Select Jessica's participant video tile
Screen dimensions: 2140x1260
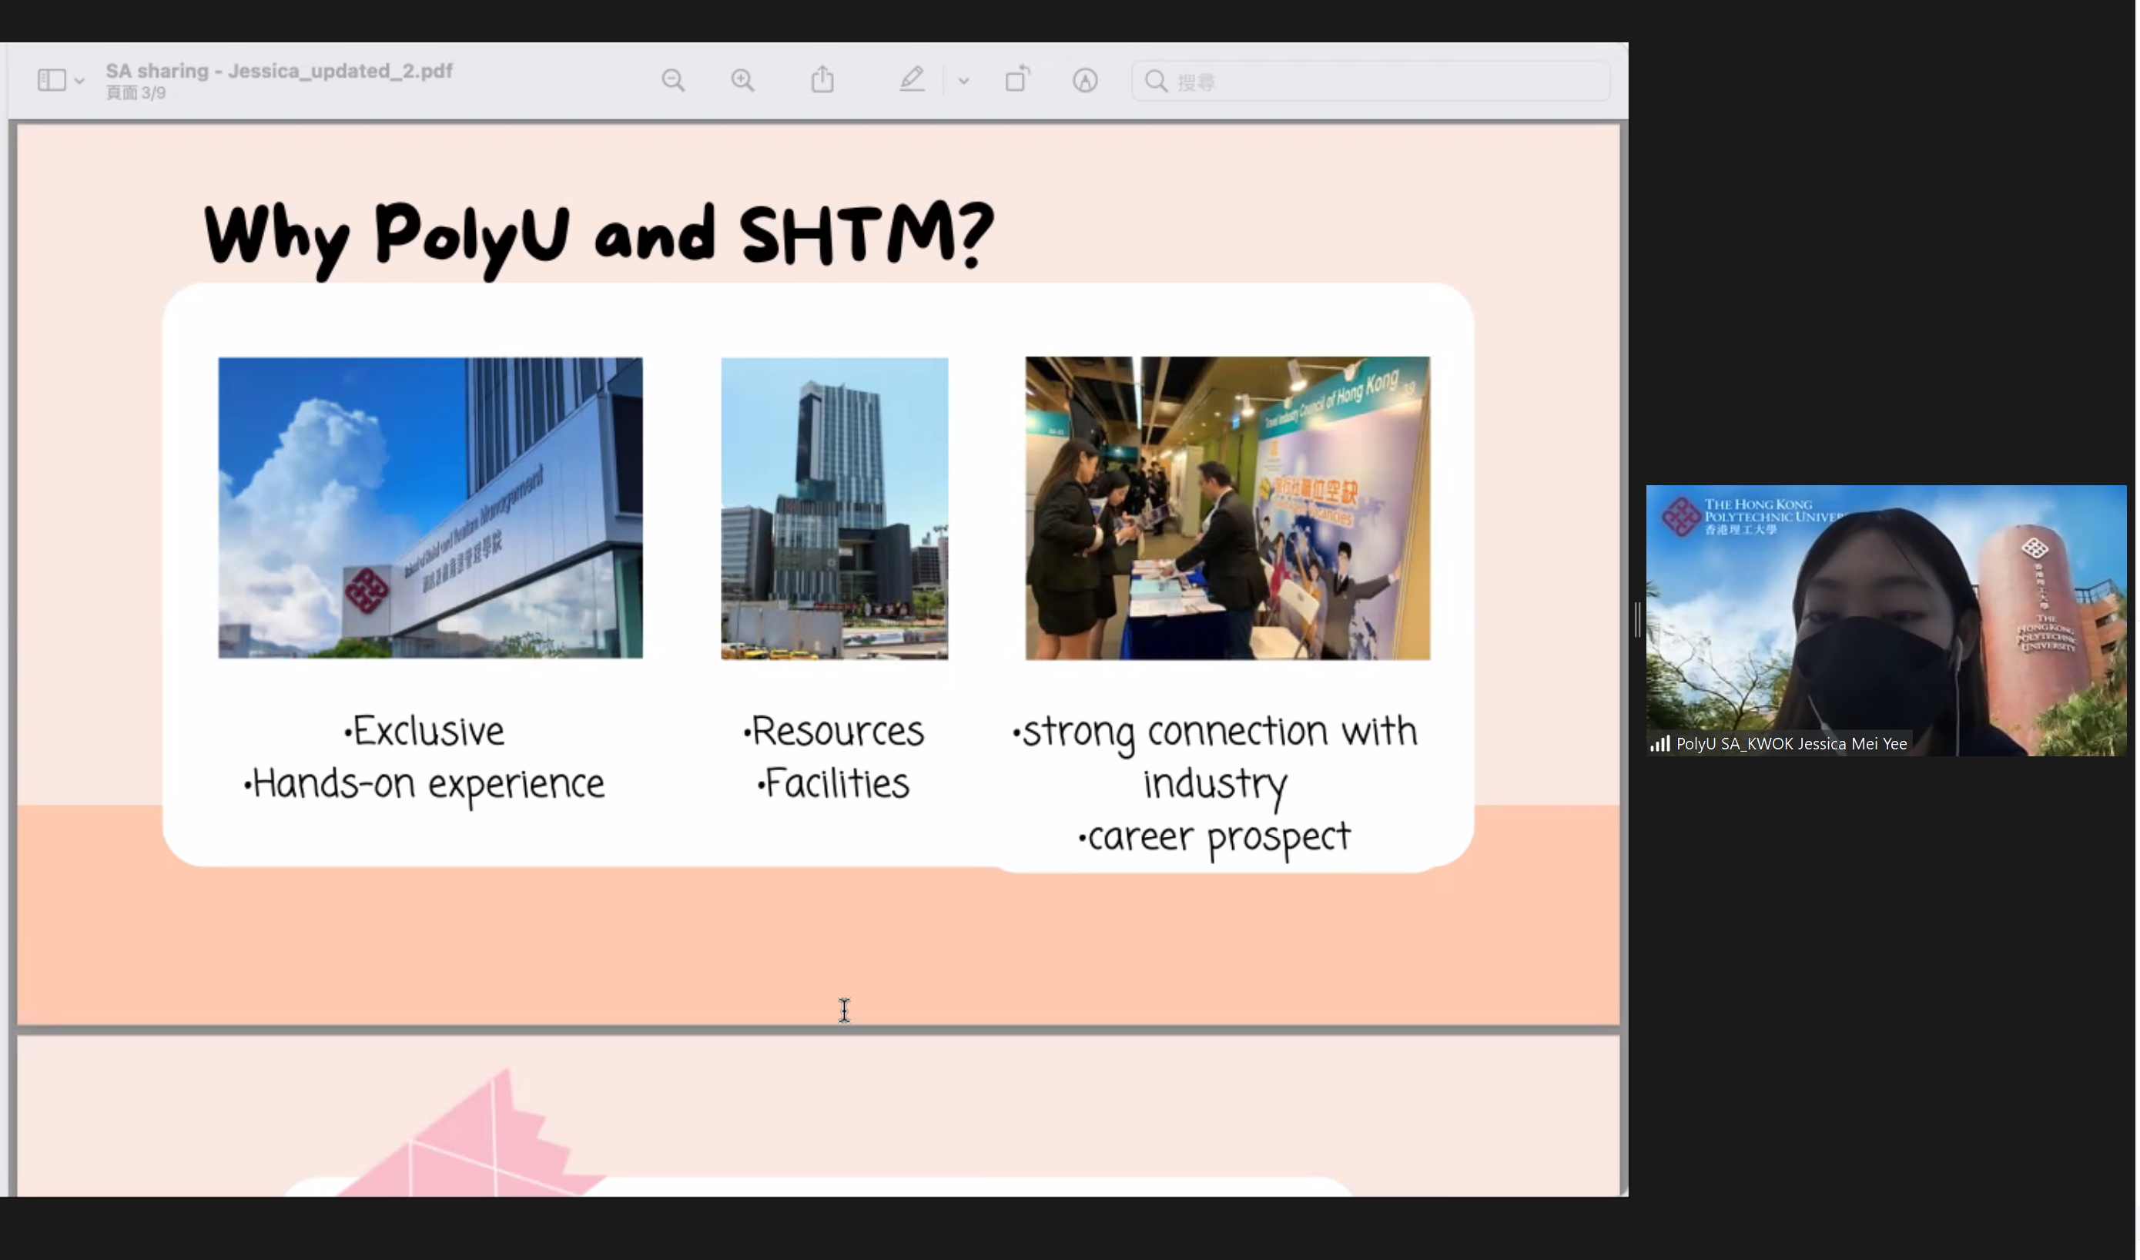click(x=1886, y=620)
